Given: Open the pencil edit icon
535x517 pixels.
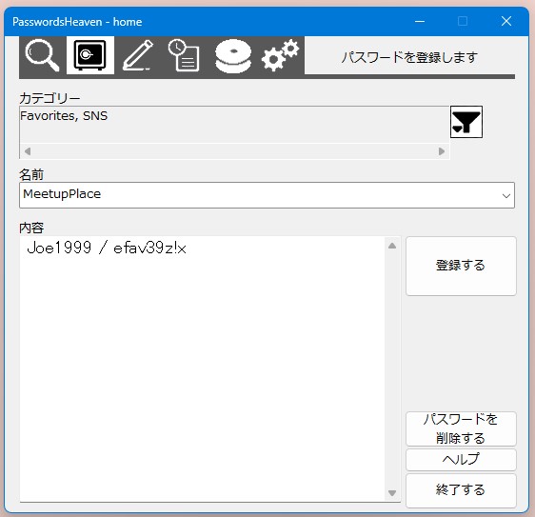Looking at the screenshot, I should pos(138,55).
